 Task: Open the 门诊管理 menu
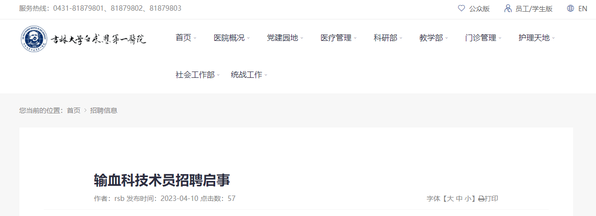tap(483, 37)
